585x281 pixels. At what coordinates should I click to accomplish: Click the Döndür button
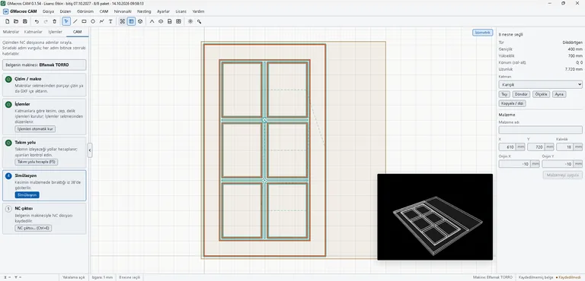(521, 94)
